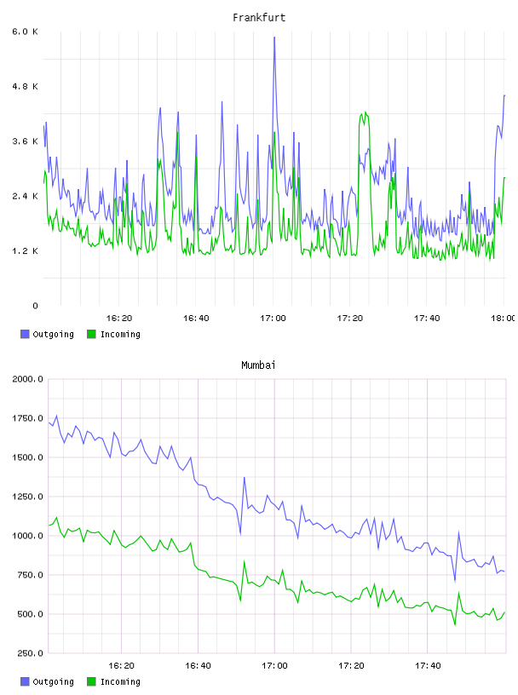
Task: Click the 4.8 K axis label on Frankfurt
Action: pyautogui.click(x=25, y=86)
